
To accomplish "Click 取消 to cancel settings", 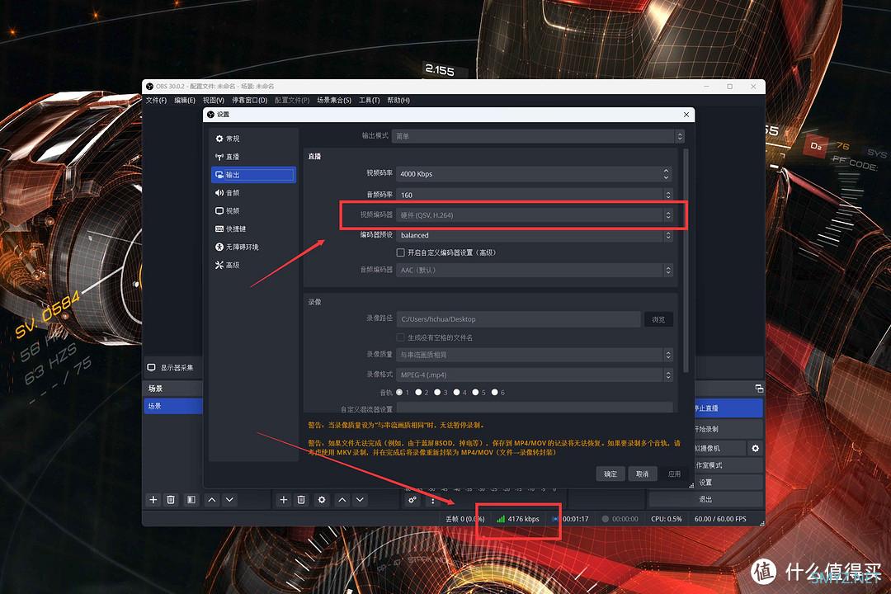I will pos(643,474).
